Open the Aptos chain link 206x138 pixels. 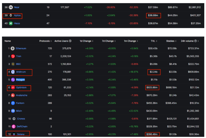click(17, 15)
